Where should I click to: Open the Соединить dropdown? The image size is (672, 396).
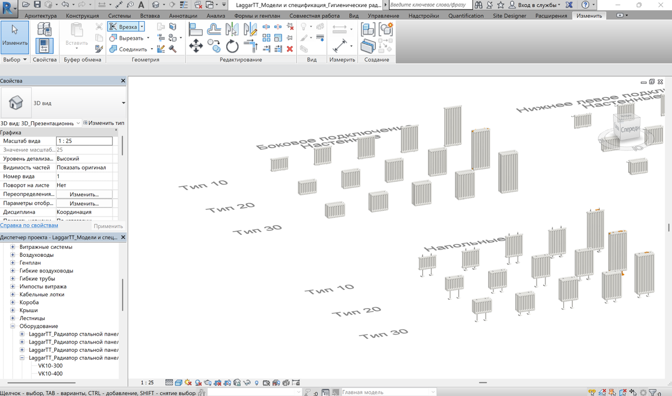(x=152, y=49)
